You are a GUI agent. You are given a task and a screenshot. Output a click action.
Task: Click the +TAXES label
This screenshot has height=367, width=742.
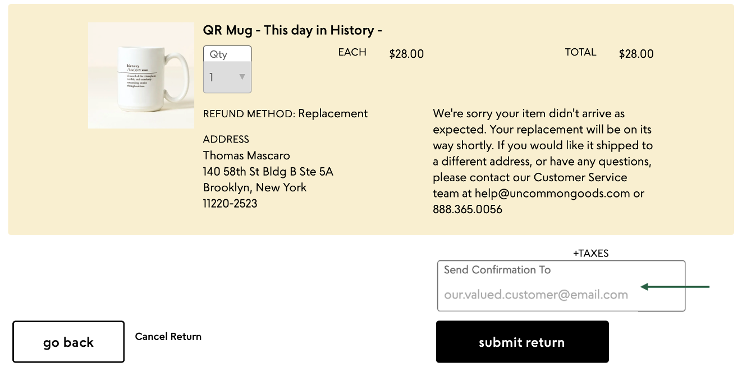pyautogui.click(x=590, y=253)
